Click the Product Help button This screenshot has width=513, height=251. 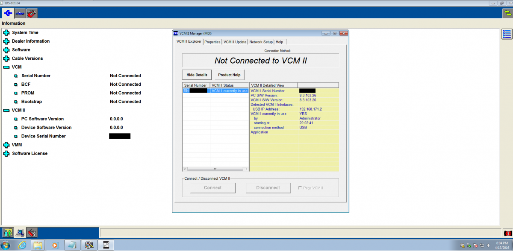click(229, 75)
